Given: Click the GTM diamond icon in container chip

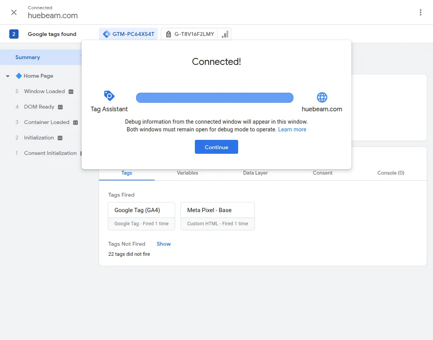Looking at the screenshot, I should [106, 34].
